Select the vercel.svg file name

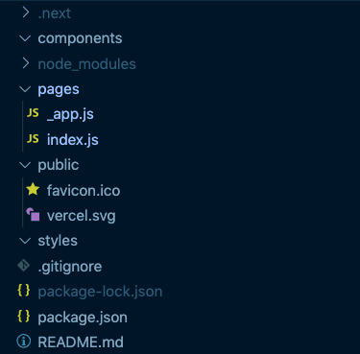(82, 216)
